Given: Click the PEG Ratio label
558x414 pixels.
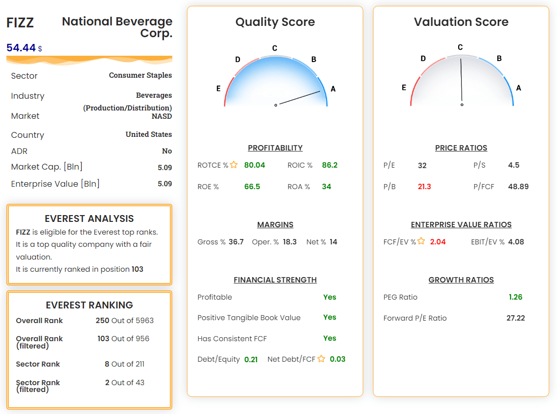Looking at the screenshot, I should tap(400, 297).
